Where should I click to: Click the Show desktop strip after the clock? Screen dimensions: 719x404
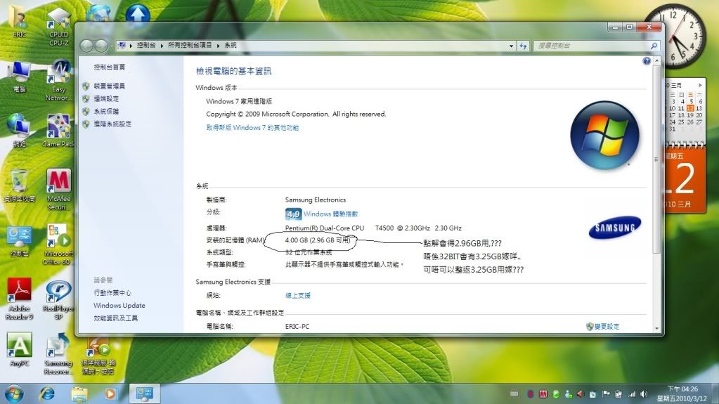[x=715, y=394]
